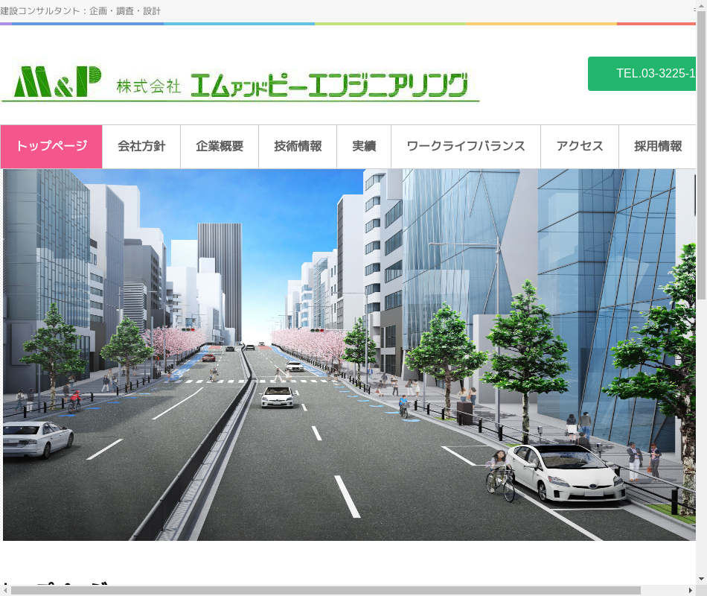Click the horizontal scrollbar left arrow
The height and width of the screenshot is (596, 707).
click(5, 590)
